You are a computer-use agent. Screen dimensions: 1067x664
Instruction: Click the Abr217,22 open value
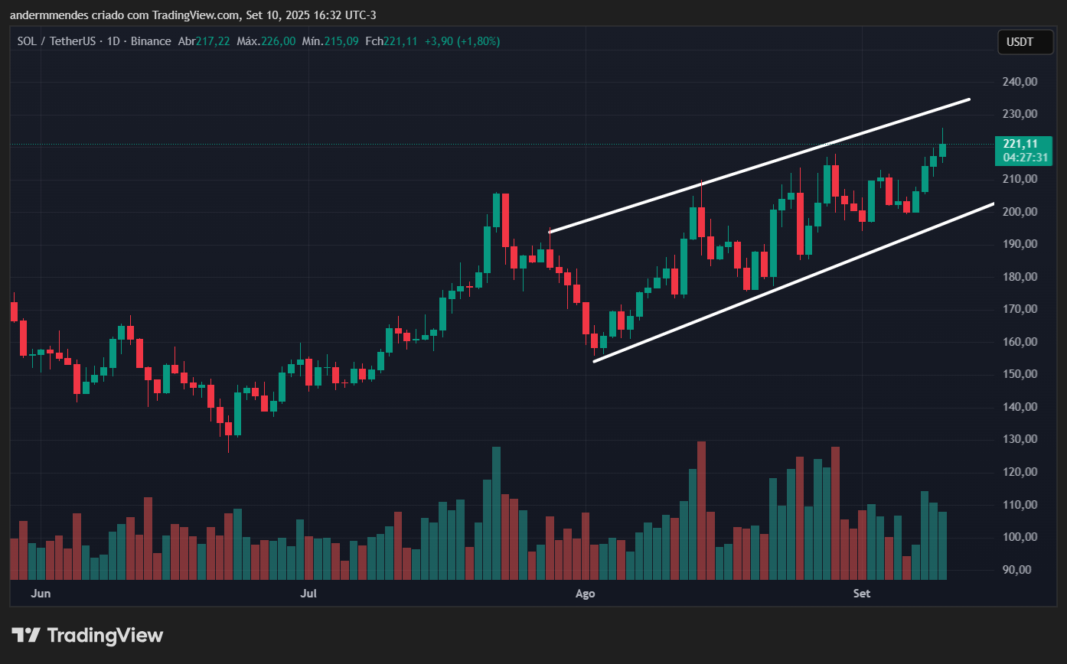pyautogui.click(x=204, y=41)
